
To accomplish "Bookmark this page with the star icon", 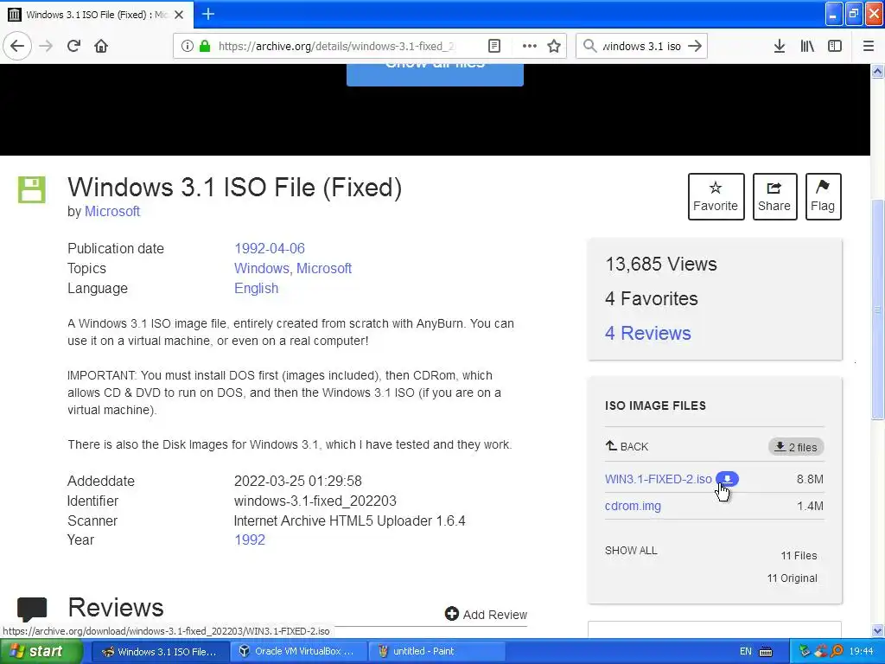I will coord(554,46).
